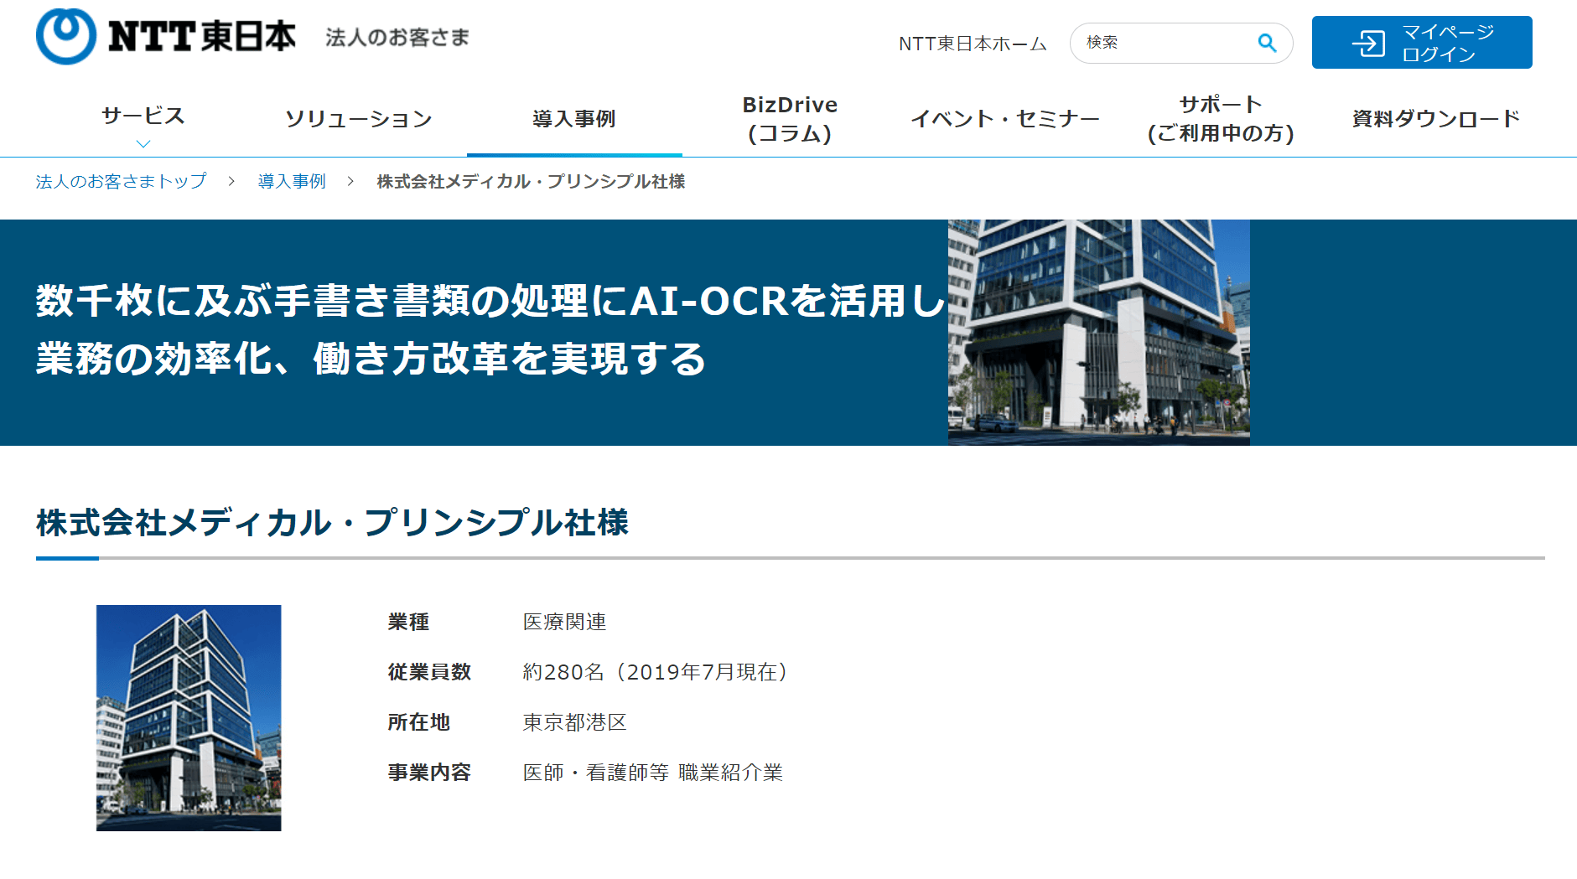Click the NTT East logo
The image size is (1577, 879).
click(x=166, y=37)
